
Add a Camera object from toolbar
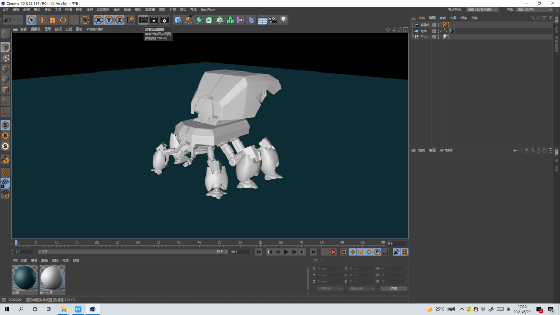coord(273,20)
